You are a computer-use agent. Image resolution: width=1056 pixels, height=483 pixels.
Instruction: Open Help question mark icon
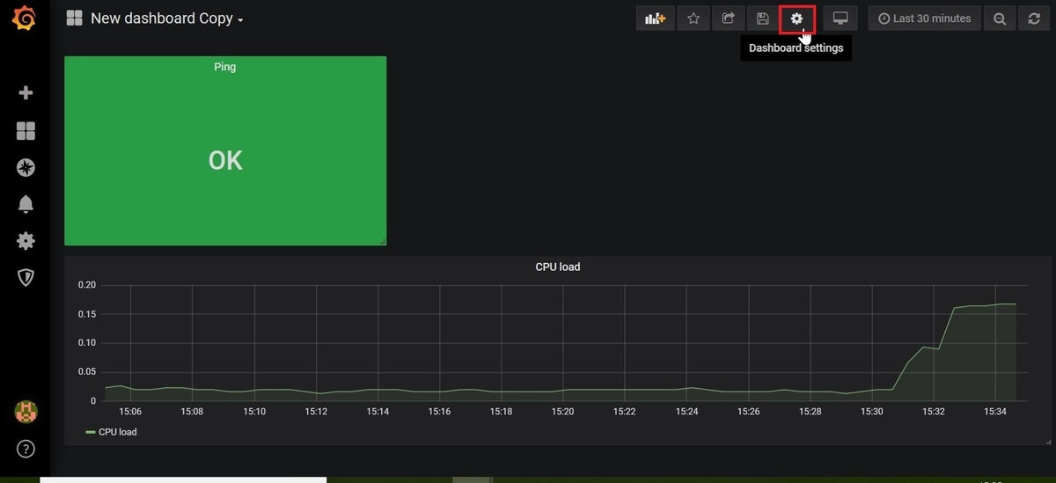[x=26, y=449]
